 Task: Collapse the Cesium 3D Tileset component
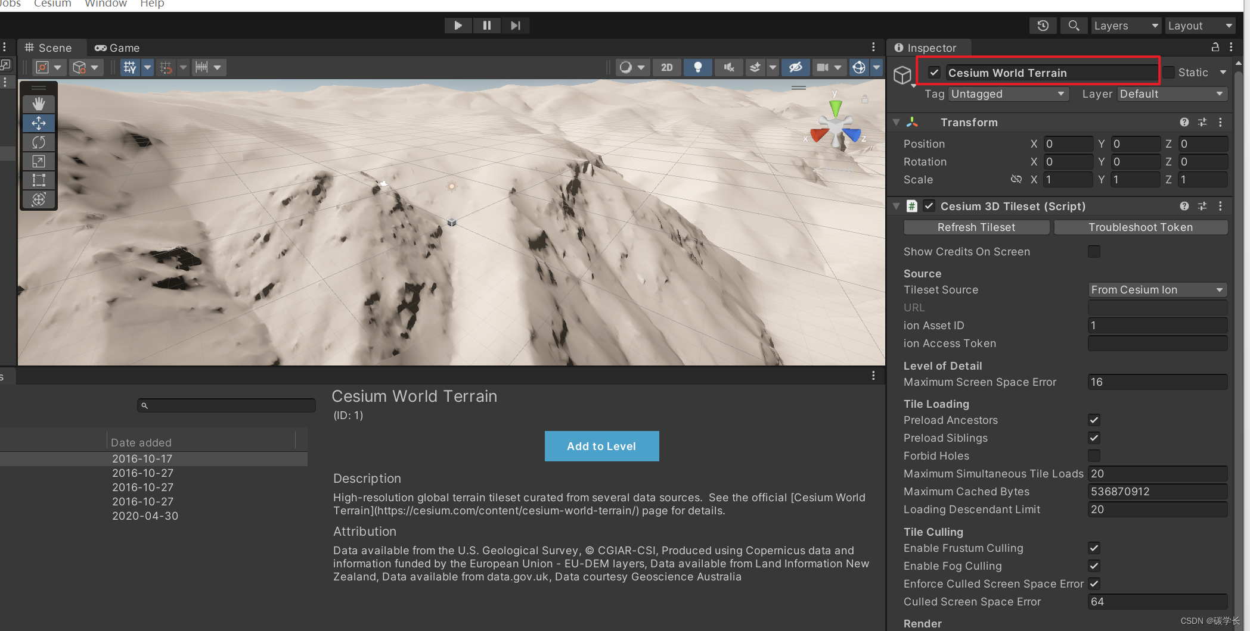pyautogui.click(x=896, y=206)
